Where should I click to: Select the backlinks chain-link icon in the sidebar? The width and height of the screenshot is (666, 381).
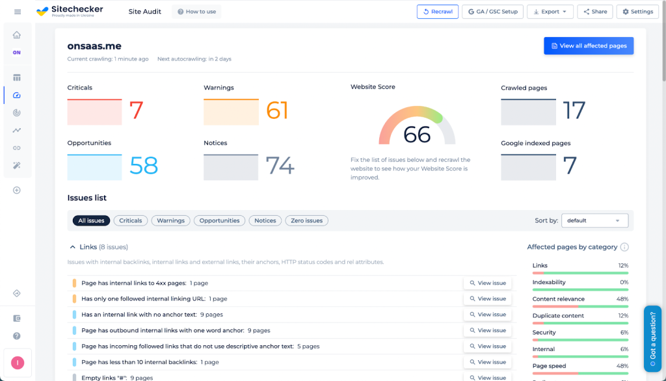click(18, 148)
